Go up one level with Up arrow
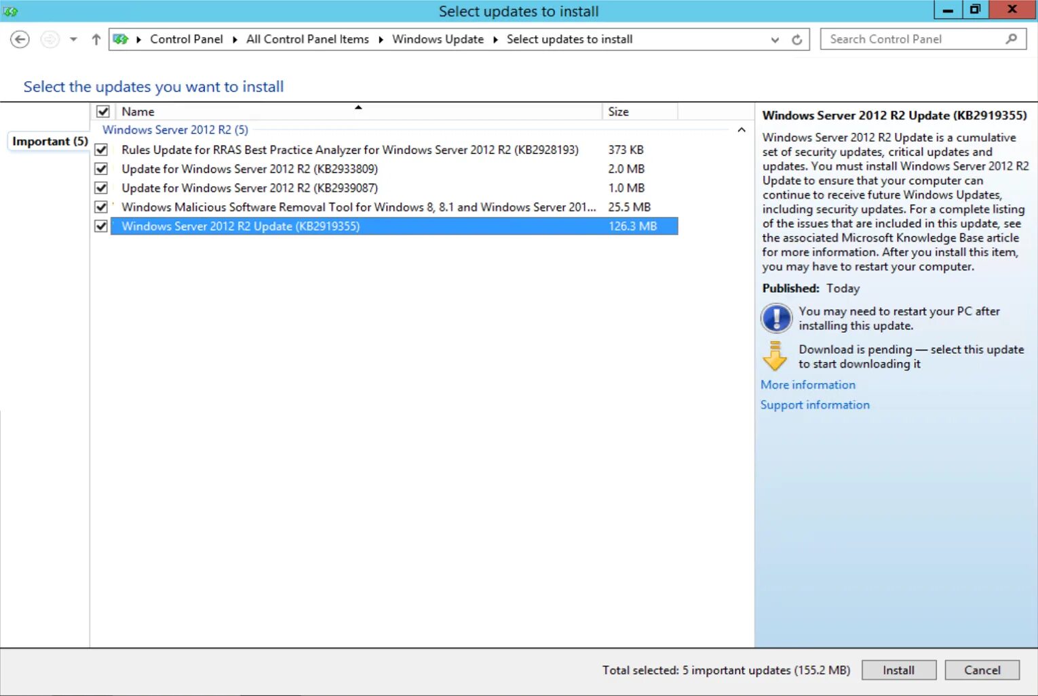Image resolution: width=1038 pixels, height=696 pixels. pyautogui.click(x=96, y=39)
